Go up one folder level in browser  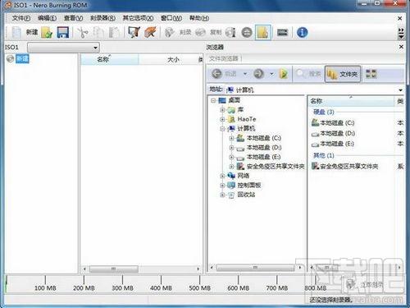[284, 74]
